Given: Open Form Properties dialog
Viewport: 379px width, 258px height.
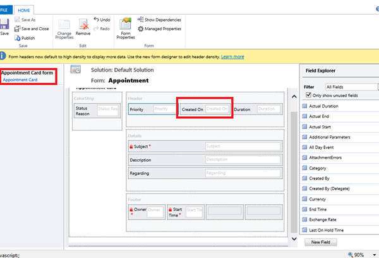Looking at the screenshot, I should coord(126,28).
